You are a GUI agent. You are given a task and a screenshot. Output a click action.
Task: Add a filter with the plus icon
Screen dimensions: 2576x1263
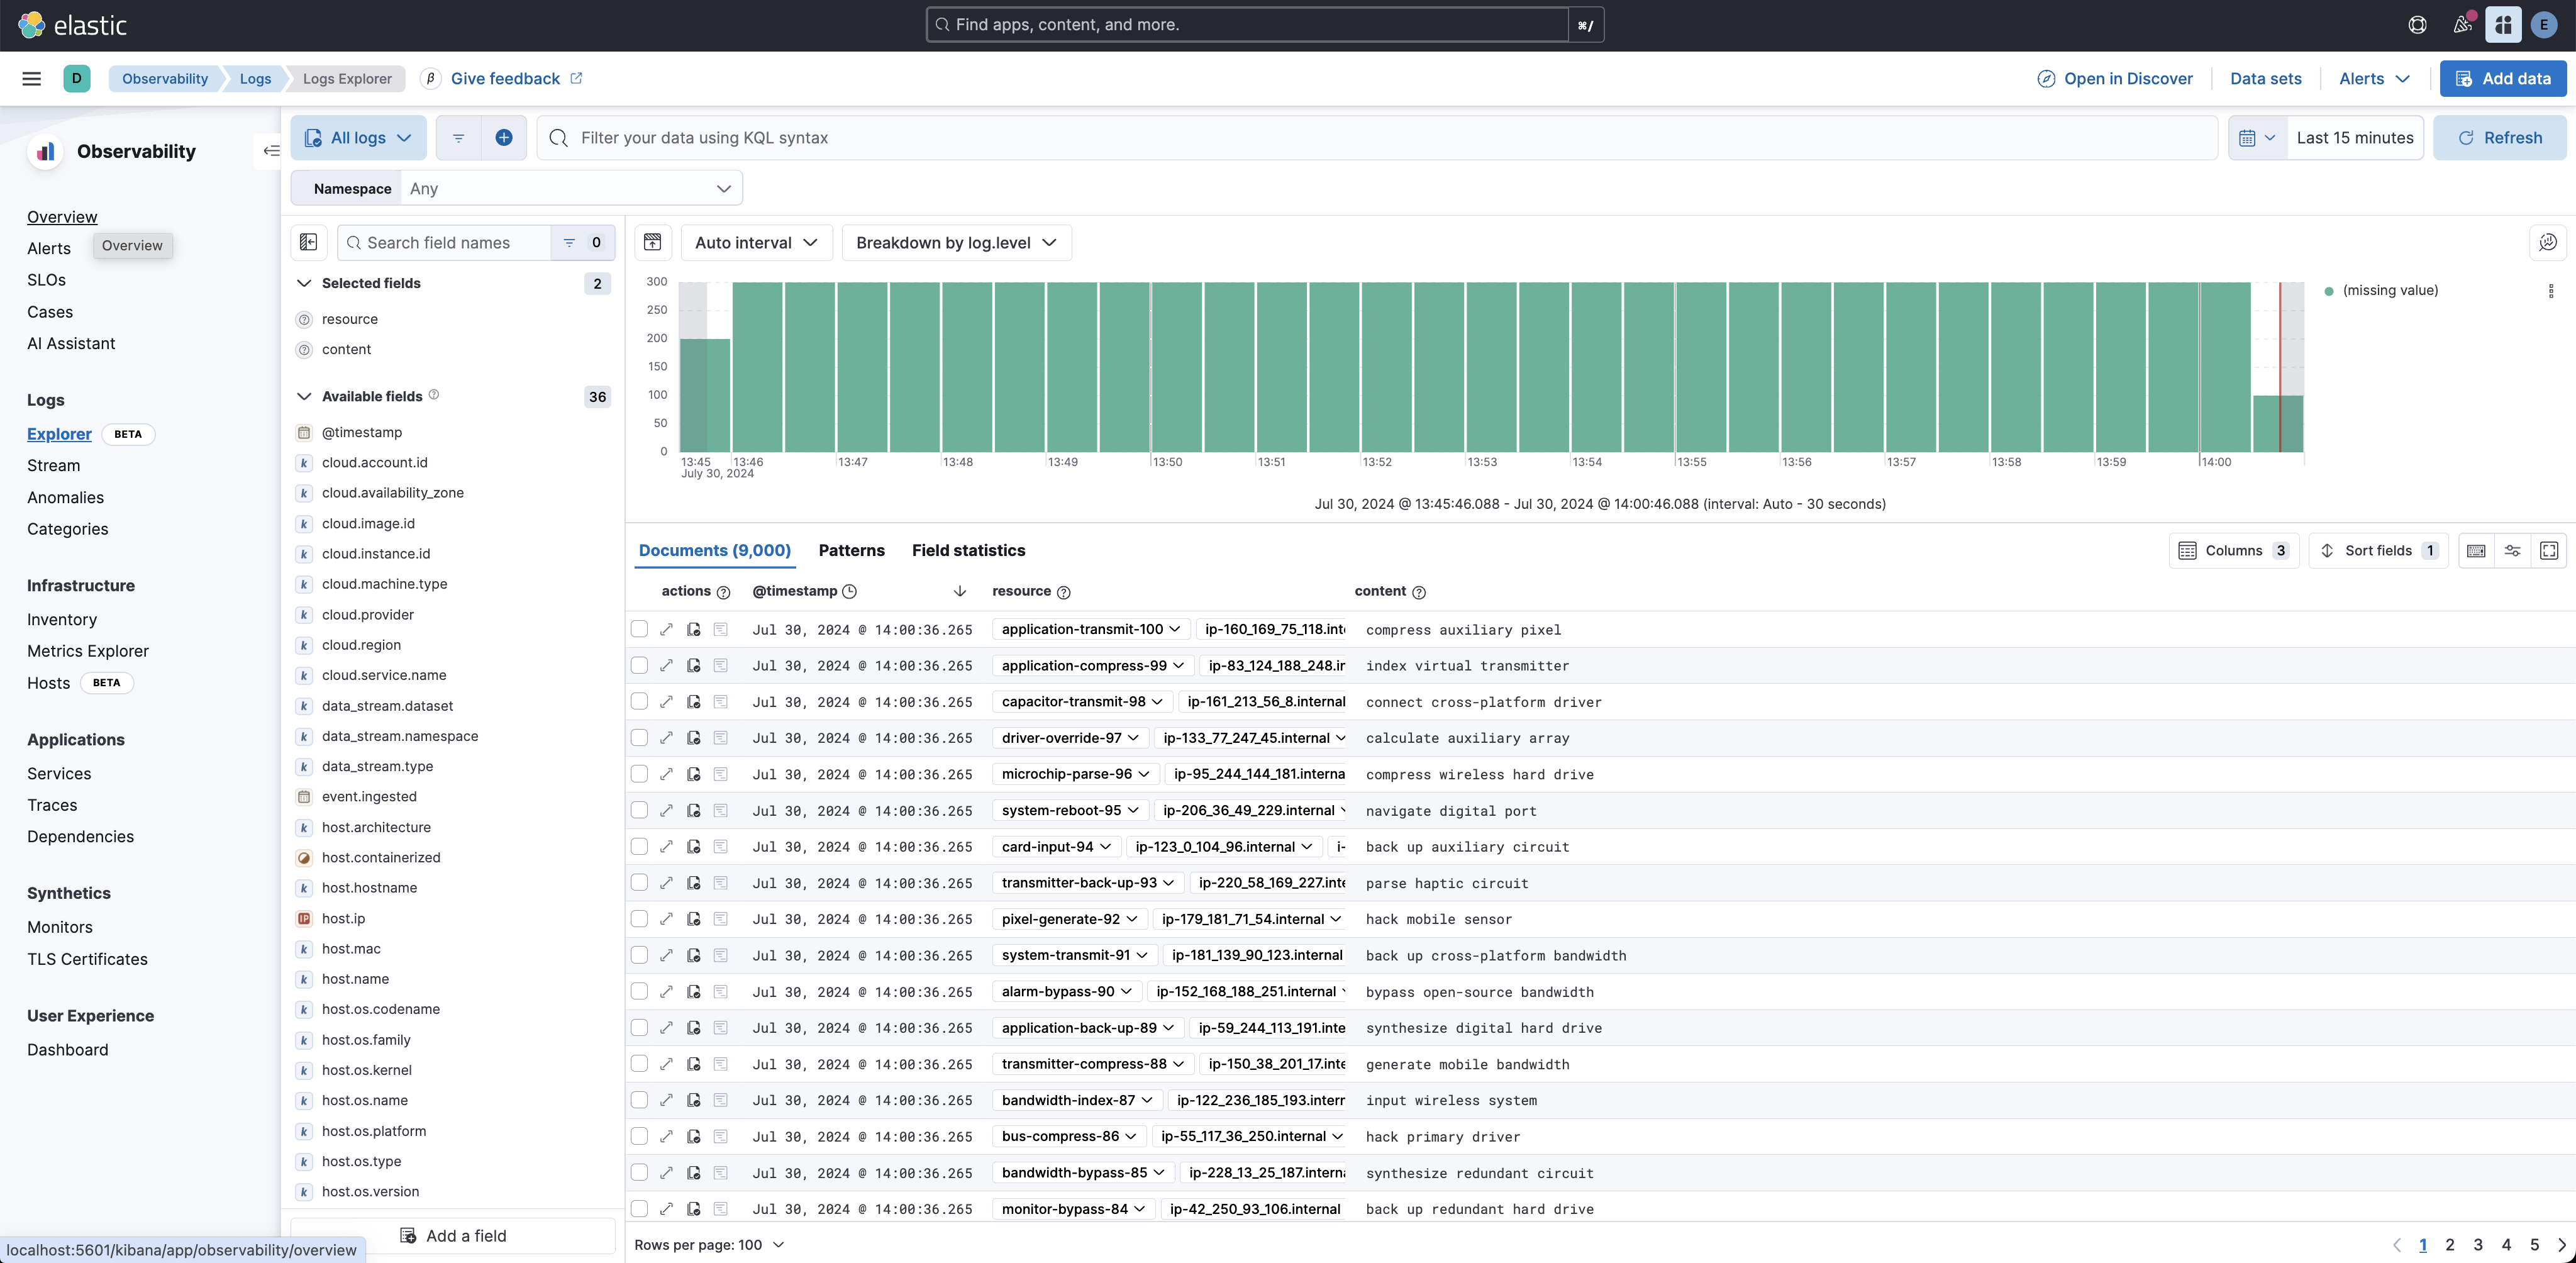click(504, 138)
